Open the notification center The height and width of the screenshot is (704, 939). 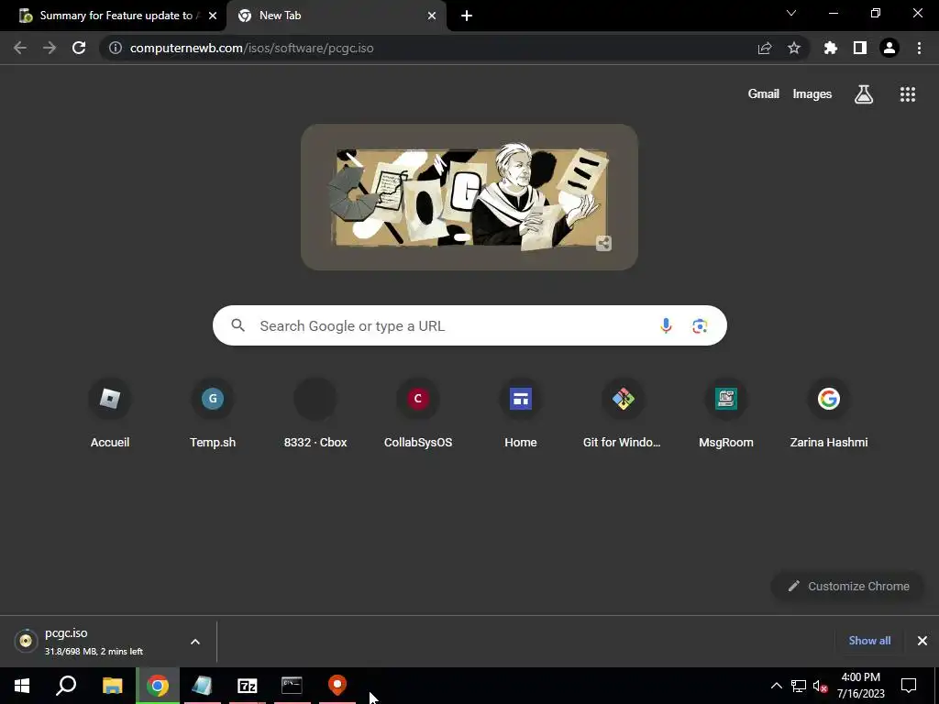909,686
